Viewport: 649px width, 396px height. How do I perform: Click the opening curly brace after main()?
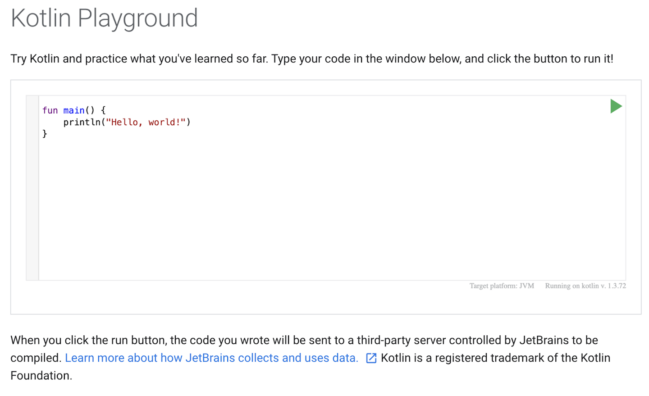click(x=103, y=110)
